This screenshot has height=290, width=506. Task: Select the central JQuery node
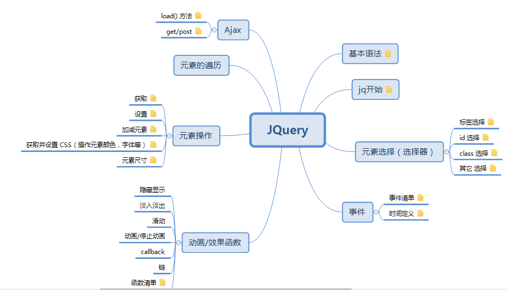coord(288,130)
